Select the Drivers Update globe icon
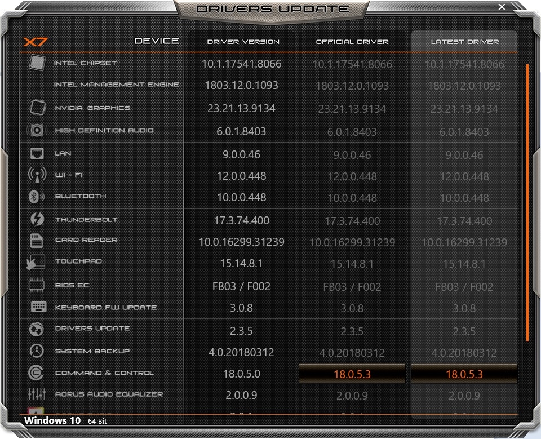Screen dimensions: 541x439 point(36,329)
